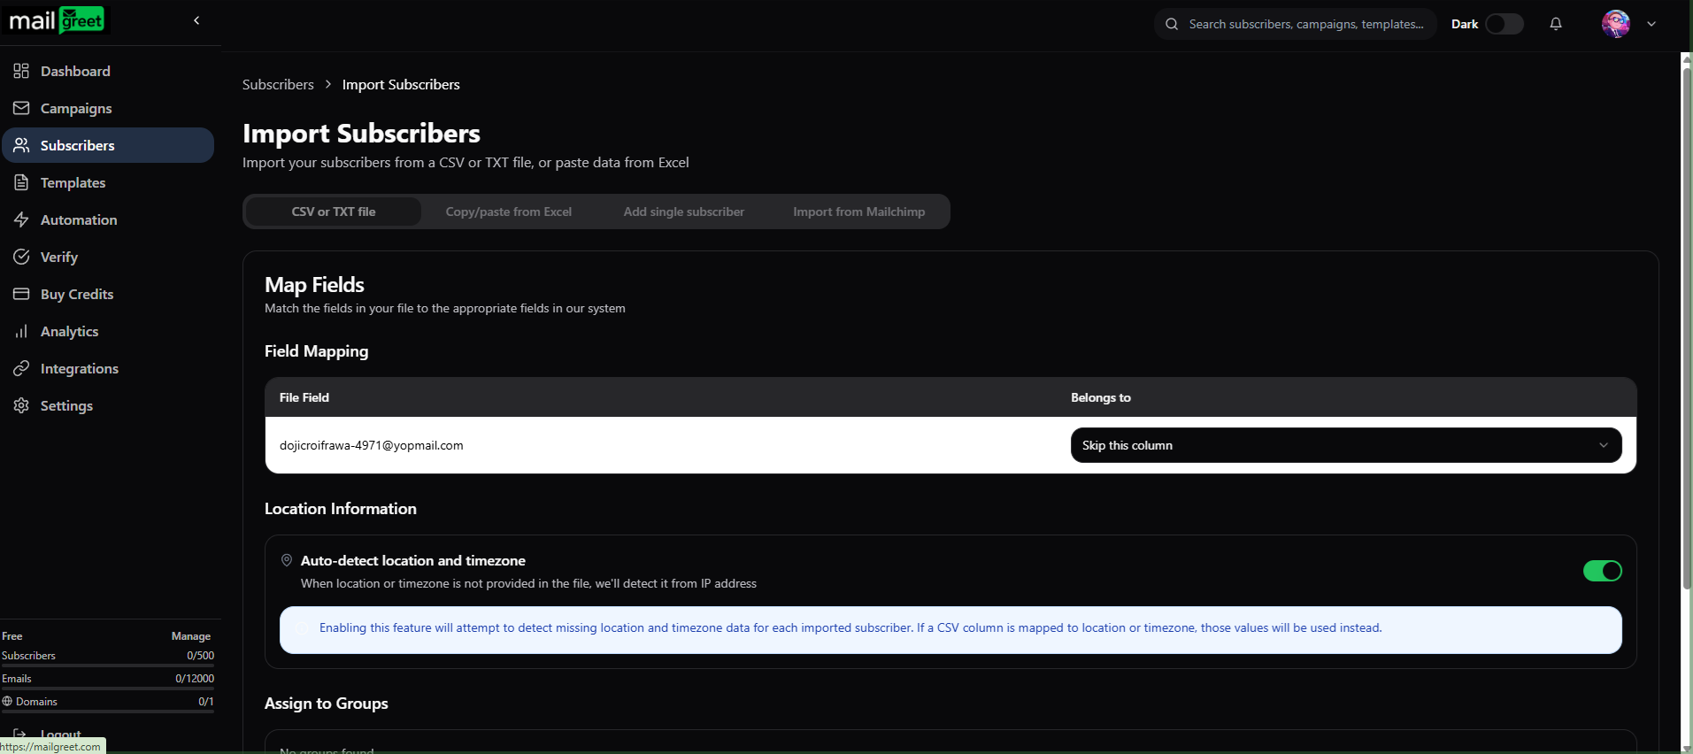Image resolution: width=1693 pixels, height=754 pixels.
Task: Click the dojicroifrawa-4971@yopmail.com field
Action: pyautogui.click(x=372, y=445)
